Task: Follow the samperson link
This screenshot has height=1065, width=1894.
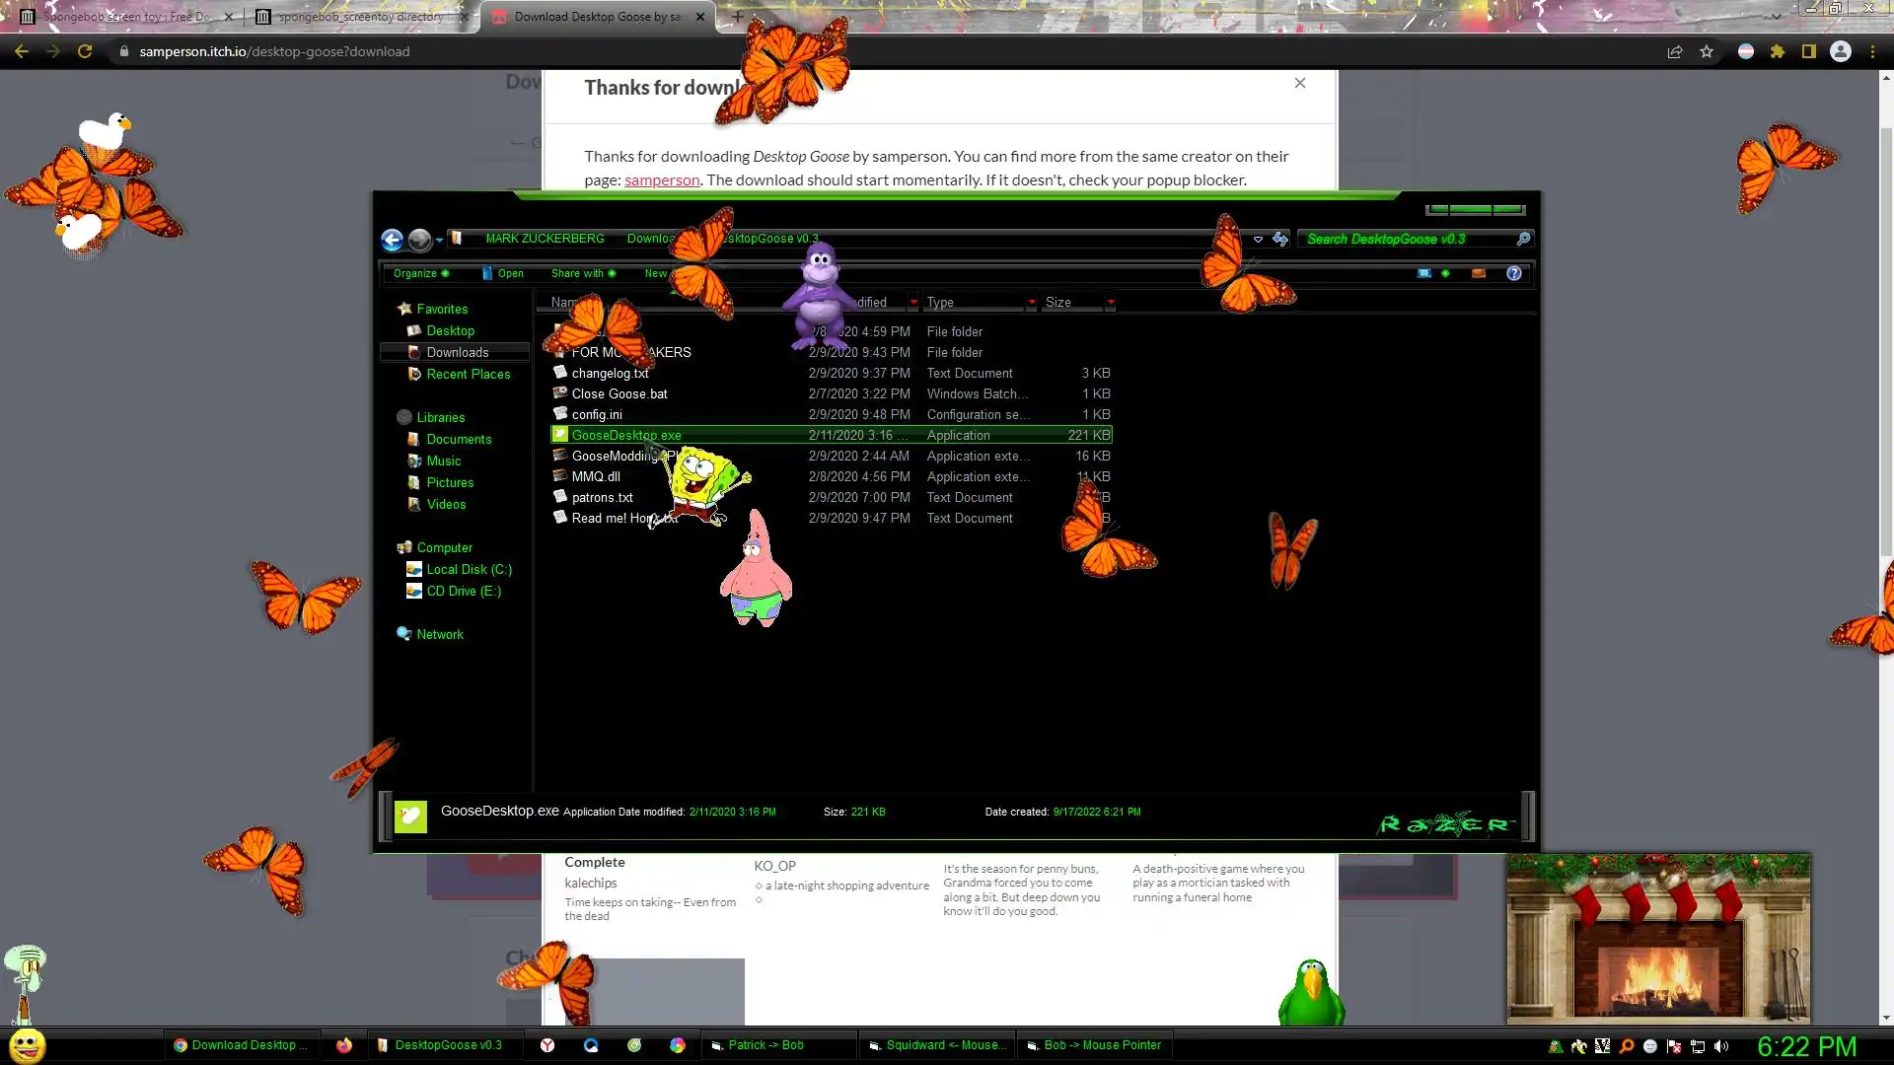Action: pyautogui.click(x=662, y=179)
